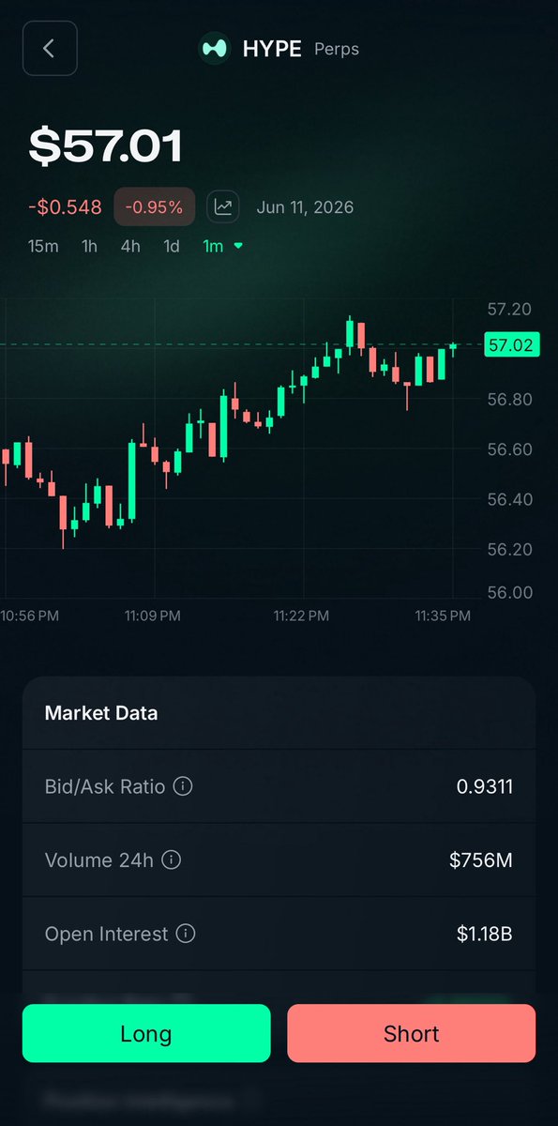The height and width of the screenshot is (1126, 558).
Task: Open a Short position
Action: (411, 1033)
